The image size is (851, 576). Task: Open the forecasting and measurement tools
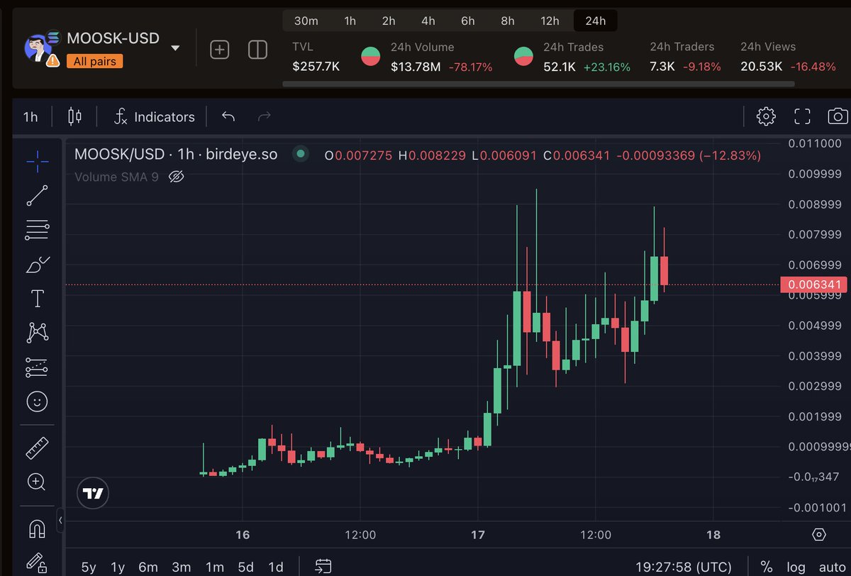[38, 367]
